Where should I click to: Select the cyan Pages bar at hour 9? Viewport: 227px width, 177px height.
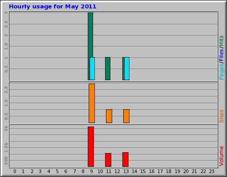[x=92, y=69]
